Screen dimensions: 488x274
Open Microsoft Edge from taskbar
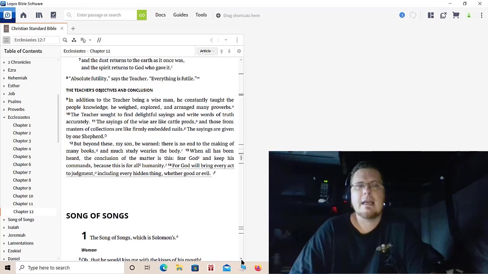point(164,268)
